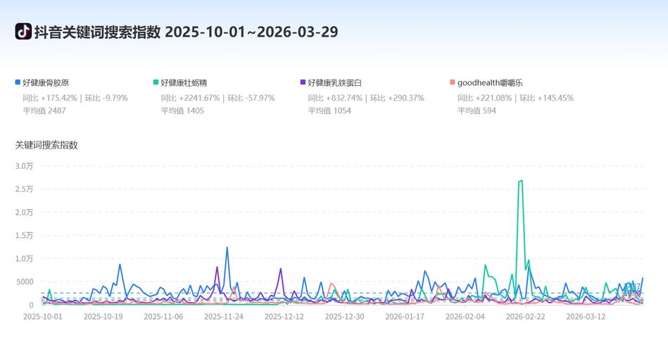Click the 2.0万 y-axis label
Screen dimensions: 668x352
click(24, 212)
